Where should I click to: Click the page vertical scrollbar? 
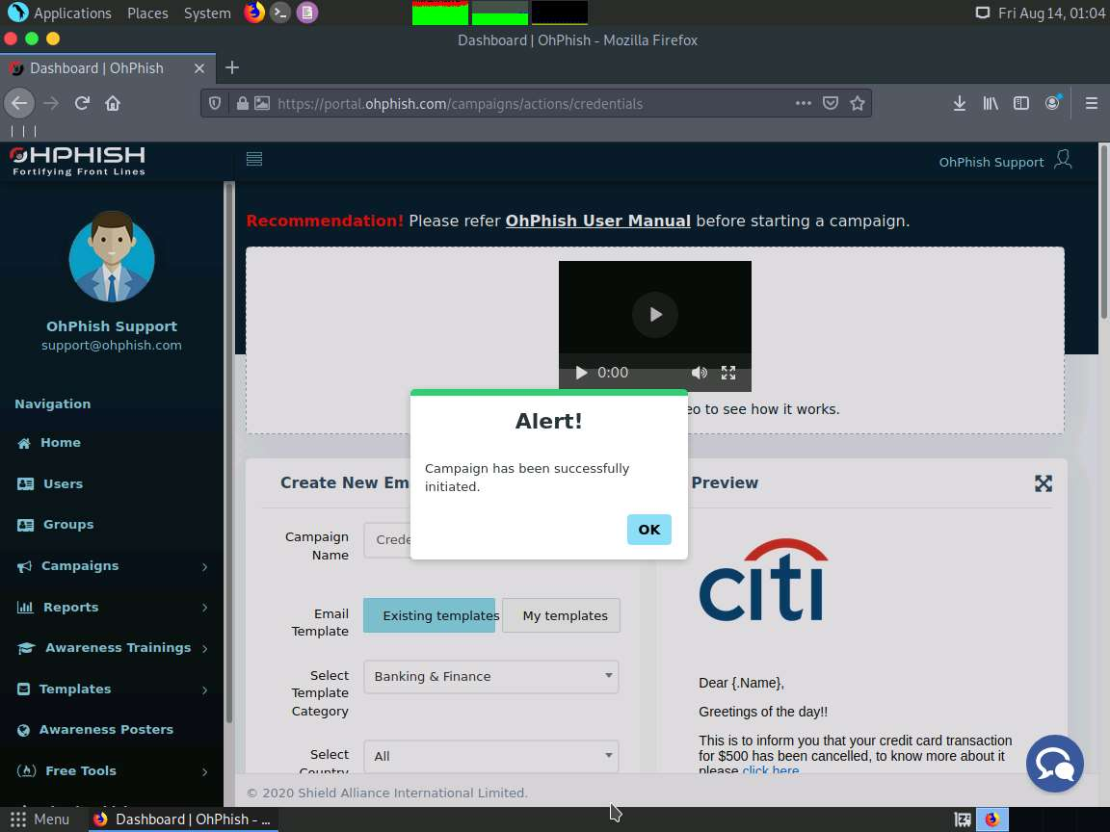tap(1103, 231)
